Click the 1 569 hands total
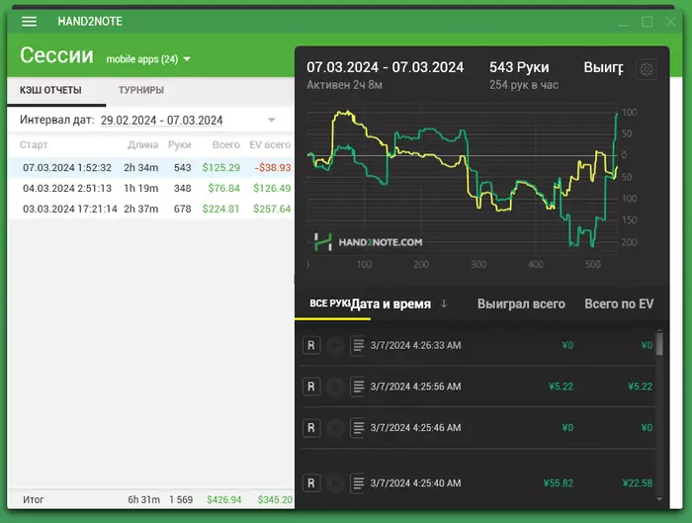The height and width of the screenshot is (523, 692). click(x=181, y=499)
